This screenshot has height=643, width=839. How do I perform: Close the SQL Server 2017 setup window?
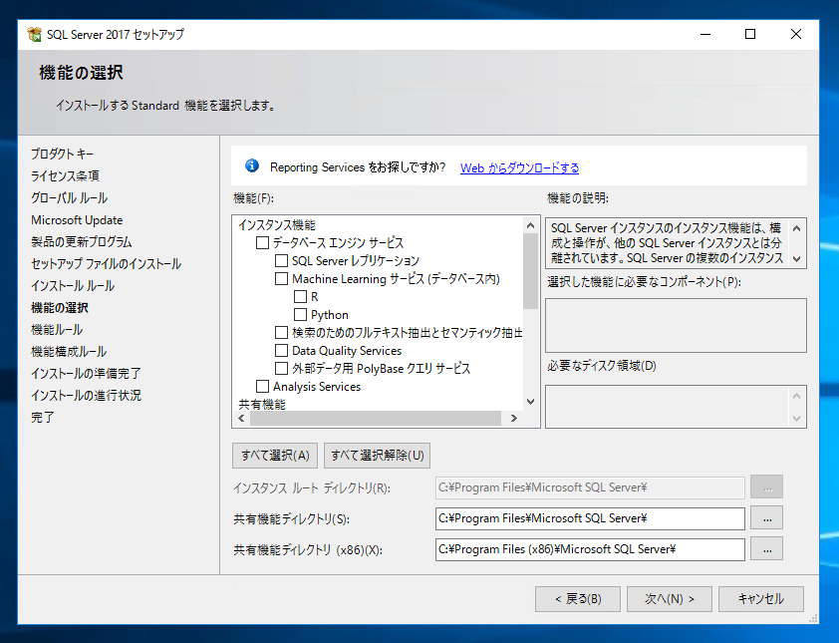[796, 34]
